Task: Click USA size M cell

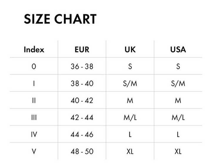Action: (178, 100)
